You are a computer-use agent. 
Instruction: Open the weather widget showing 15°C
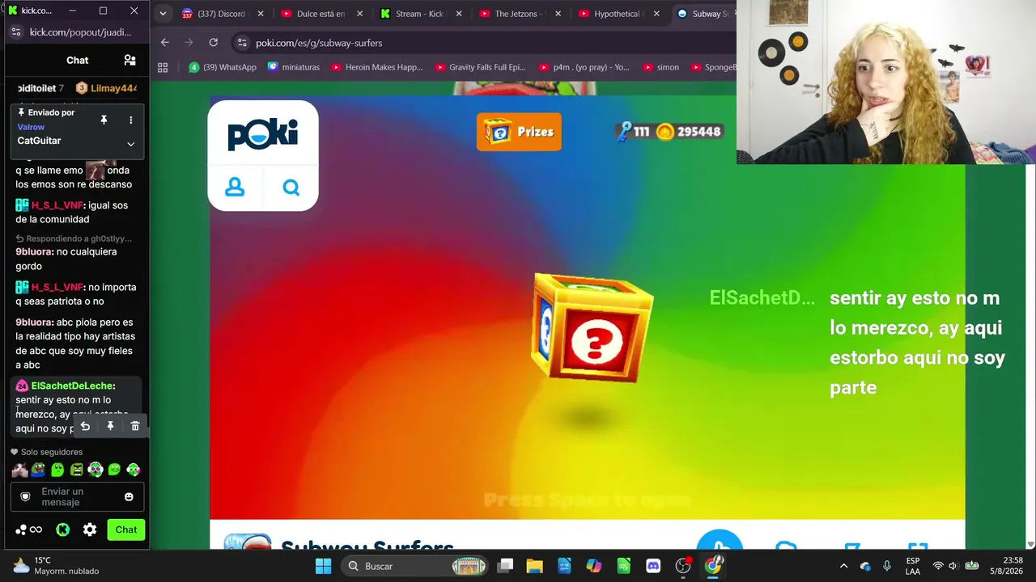[x=55, y=566]
